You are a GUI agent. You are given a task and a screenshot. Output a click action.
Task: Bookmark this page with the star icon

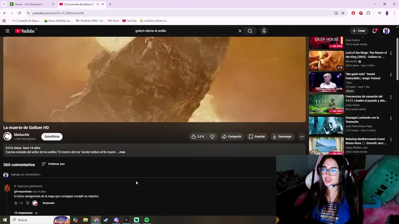click(343, 13)
